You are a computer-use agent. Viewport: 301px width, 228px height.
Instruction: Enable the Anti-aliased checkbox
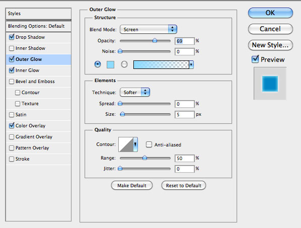[149, 144]
